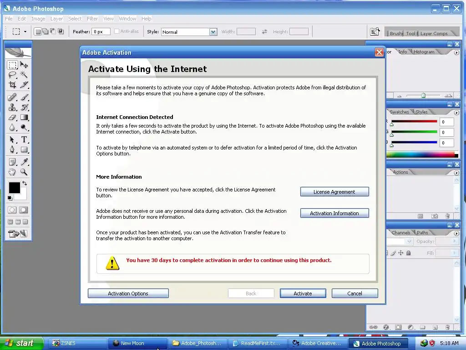Move the red R color slider

point(392,124)
